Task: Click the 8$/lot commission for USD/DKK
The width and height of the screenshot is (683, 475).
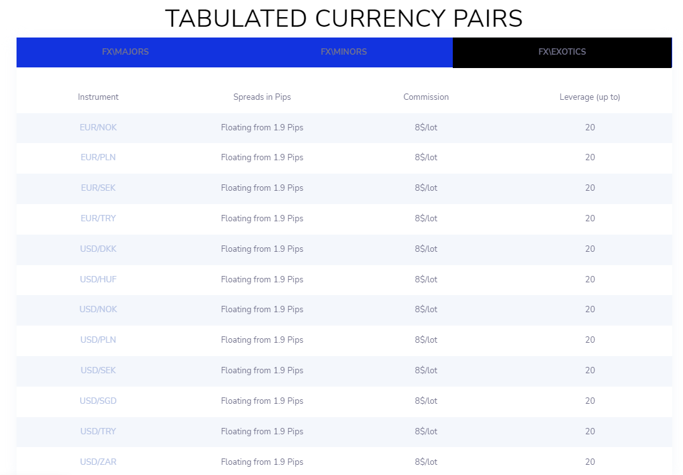Action: click(426, 249)
